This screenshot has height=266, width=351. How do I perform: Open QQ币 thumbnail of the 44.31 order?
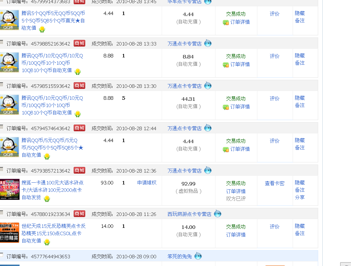click(x=9, y=105)
